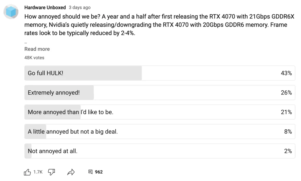Open the Hardware Unboxed channel name link
The image size is (301, 181).
pyautogui.click(x=45, y=7)
